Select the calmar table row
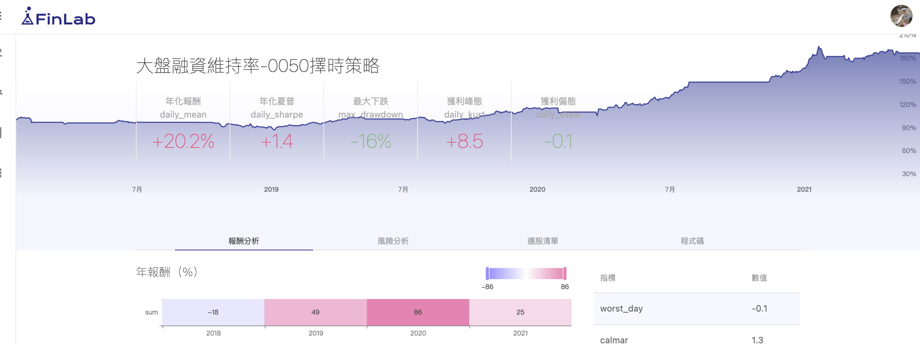Image resolution: width=920 pixels, height=344 pixels. [696, 339]
